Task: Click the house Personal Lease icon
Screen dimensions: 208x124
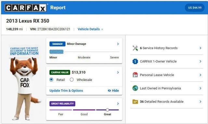Action: click(x=135, y=75)
